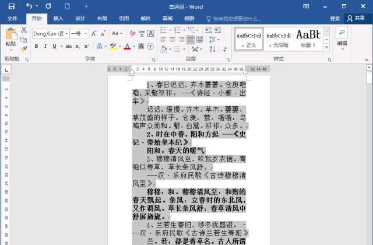Apply a numbered list
Image resolution: width=373 pixels, height=245 pixels.
pos(177,30)
